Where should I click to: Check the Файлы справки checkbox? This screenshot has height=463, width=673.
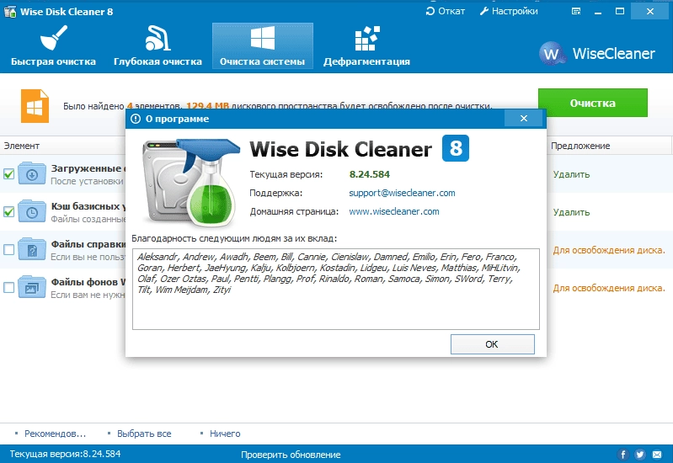8,250
